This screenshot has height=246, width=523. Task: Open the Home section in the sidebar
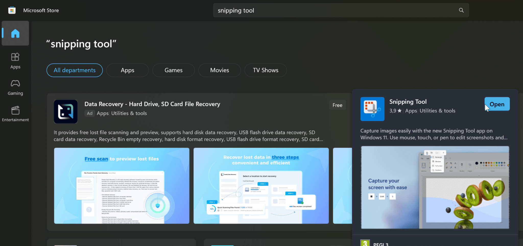[15, 33]
